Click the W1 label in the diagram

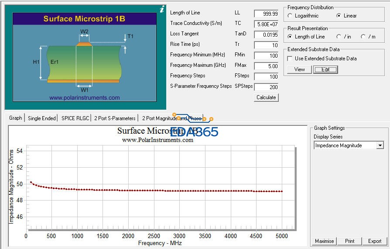point(84,90)
